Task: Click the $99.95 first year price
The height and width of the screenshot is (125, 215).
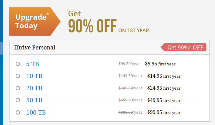Action: pyautogui.click(x=164, y=112)
